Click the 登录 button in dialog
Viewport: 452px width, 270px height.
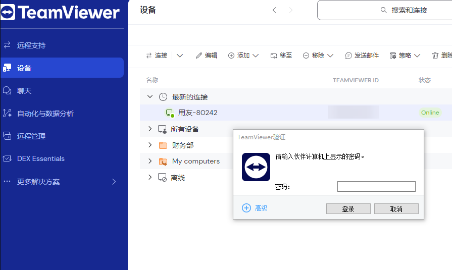pyautogui.click(x=348, y=208)
